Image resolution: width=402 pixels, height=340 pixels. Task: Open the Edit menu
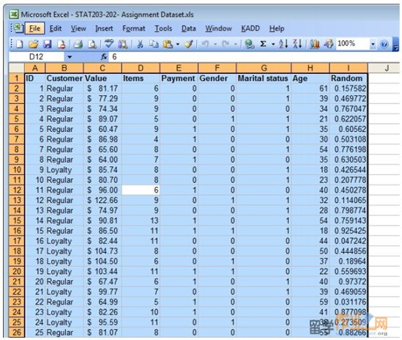coord(56,29)
